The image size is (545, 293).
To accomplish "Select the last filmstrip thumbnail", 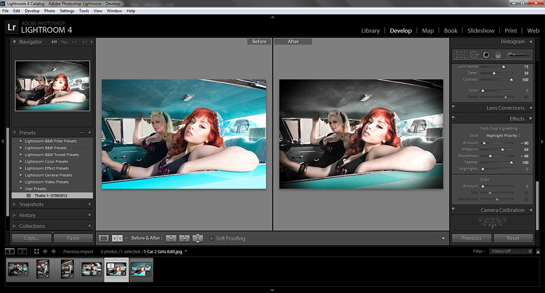I will 141,269.
